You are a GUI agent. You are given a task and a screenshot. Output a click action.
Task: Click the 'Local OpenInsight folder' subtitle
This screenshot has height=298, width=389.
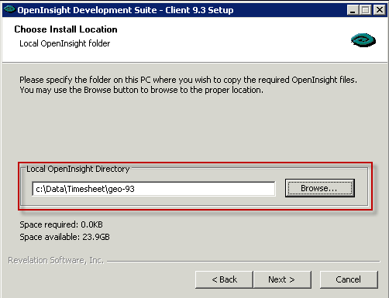(x=65, y=43)
